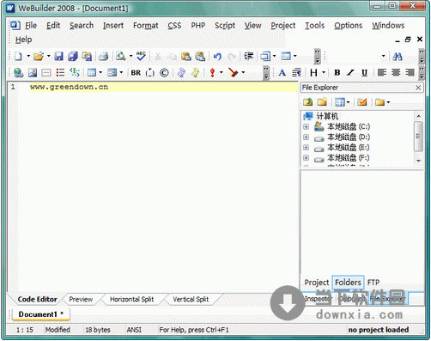Click the File Explorer vertical scrollbar thumb
Viewport: 431px width, 341px height.
[418, 137]
